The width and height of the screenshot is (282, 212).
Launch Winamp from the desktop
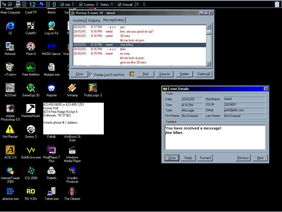point(72,88)
